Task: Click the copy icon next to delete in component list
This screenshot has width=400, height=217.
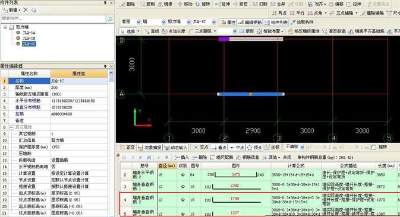Action: pyautogui.click(x=33, y=10)
